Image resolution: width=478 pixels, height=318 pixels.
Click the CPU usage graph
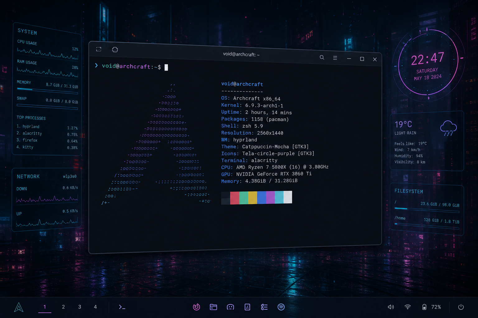pyautogui.click(x=48, y=54)
